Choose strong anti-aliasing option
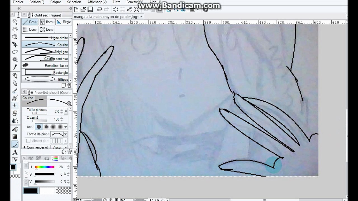The width and height of the screenshot is (358, 201). coord(60,127)
